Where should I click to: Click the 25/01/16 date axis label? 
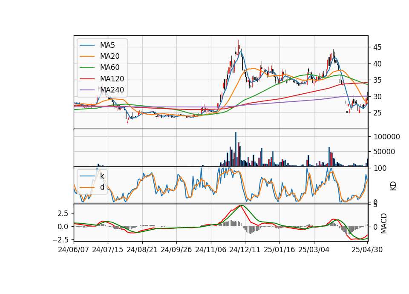pyautogui.click(x=279, y=250)
